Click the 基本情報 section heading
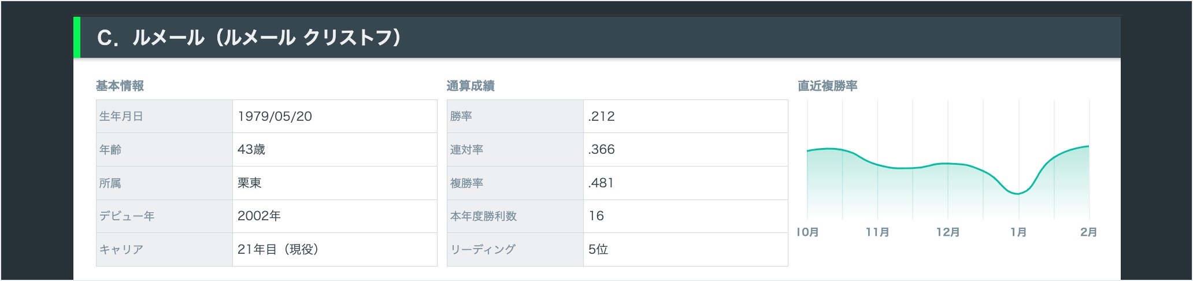Viewport: 1193px width, 281px height. click(x=120, y=86)
